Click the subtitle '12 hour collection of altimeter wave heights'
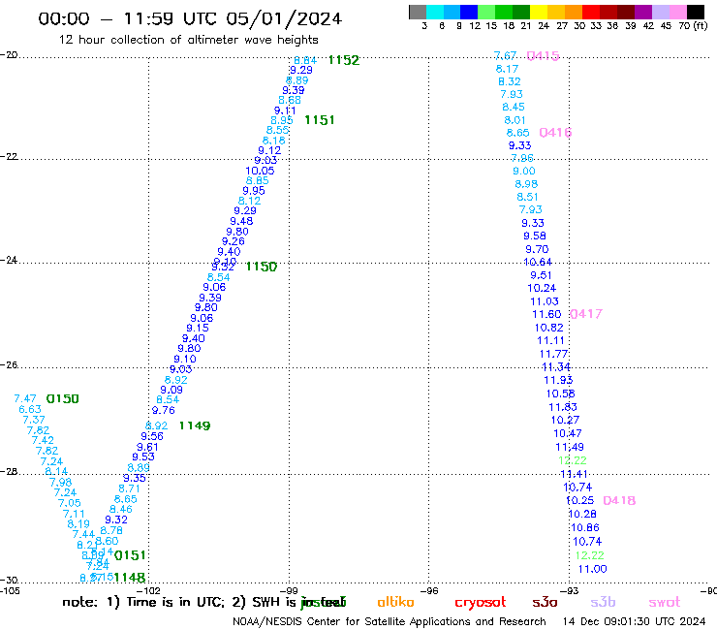 [188, 40]
